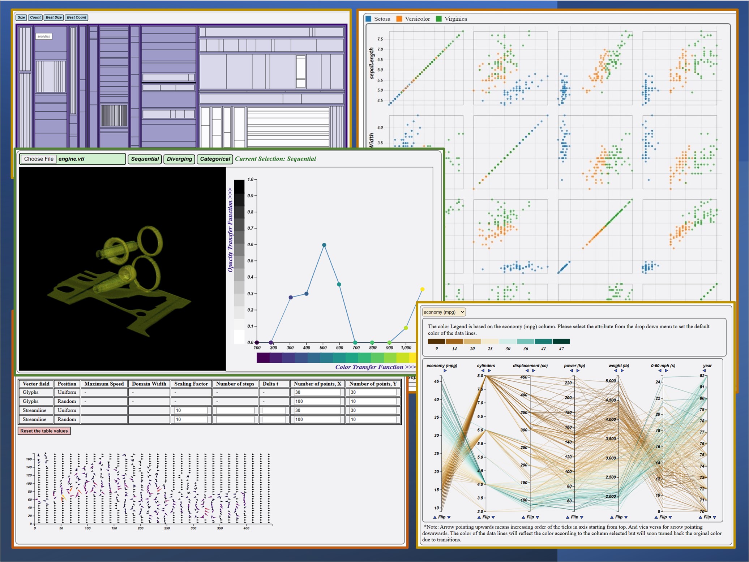Select Categorical color scheme option
This screenshot has width=749, height=562.
tap(215, 159)
